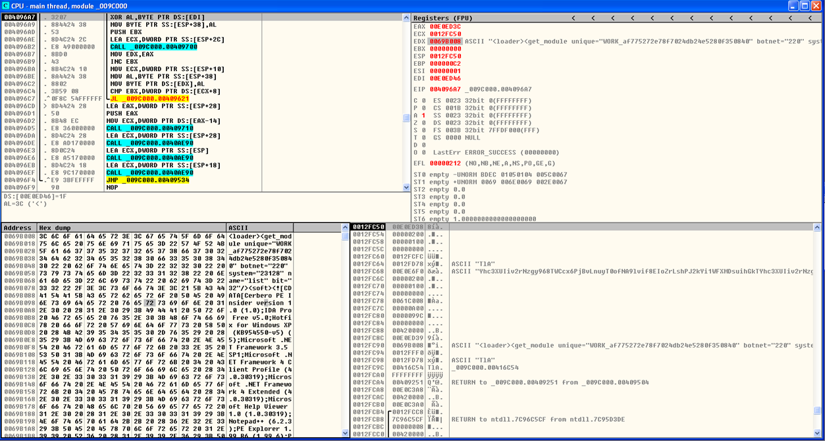Select the stack entry at address 0012FC50
The width and height of the screenshot is (825, 441).
point(367,227)
